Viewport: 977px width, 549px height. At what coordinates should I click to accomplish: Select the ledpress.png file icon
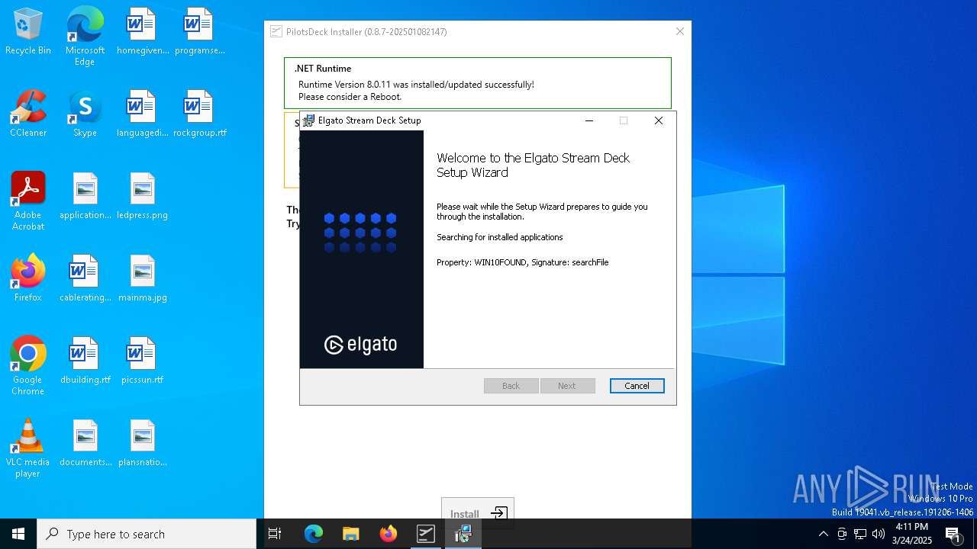pyautogui.click(x=142, y=197)
